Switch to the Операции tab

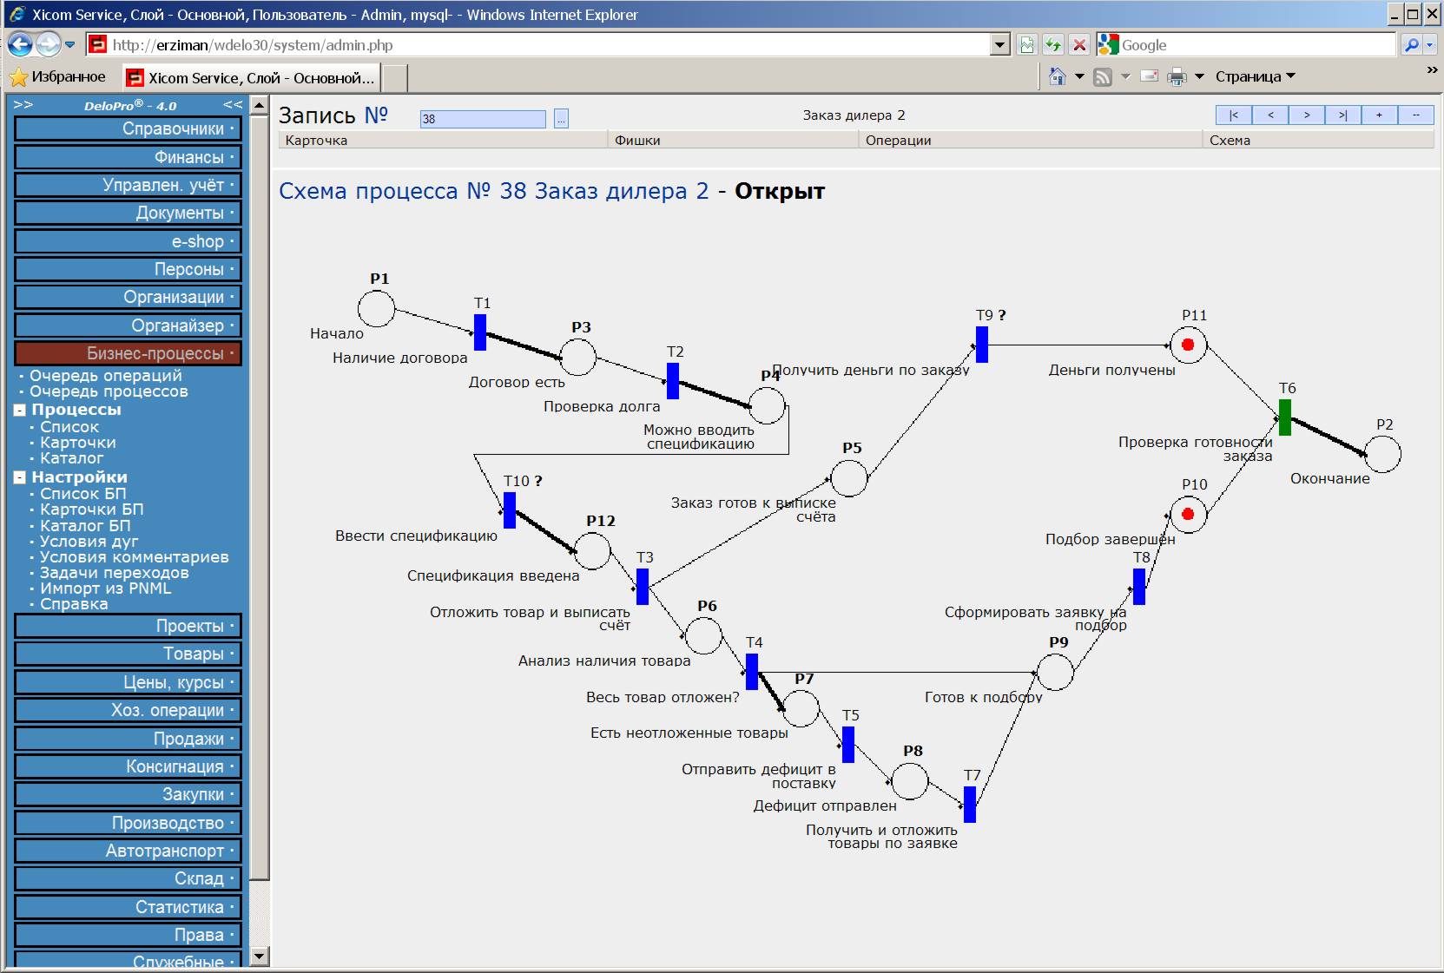coord(1031,140)
